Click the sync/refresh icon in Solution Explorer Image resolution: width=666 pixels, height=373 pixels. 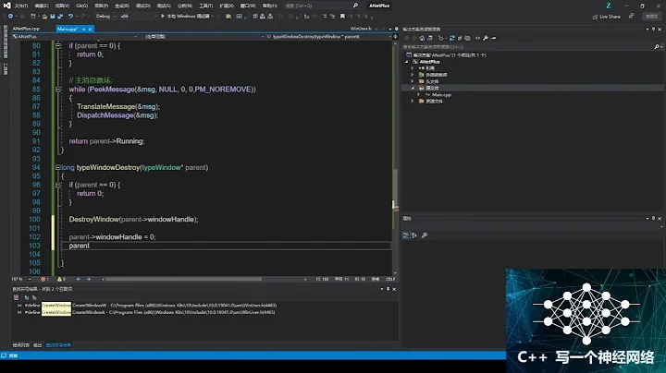pos(452,38)
